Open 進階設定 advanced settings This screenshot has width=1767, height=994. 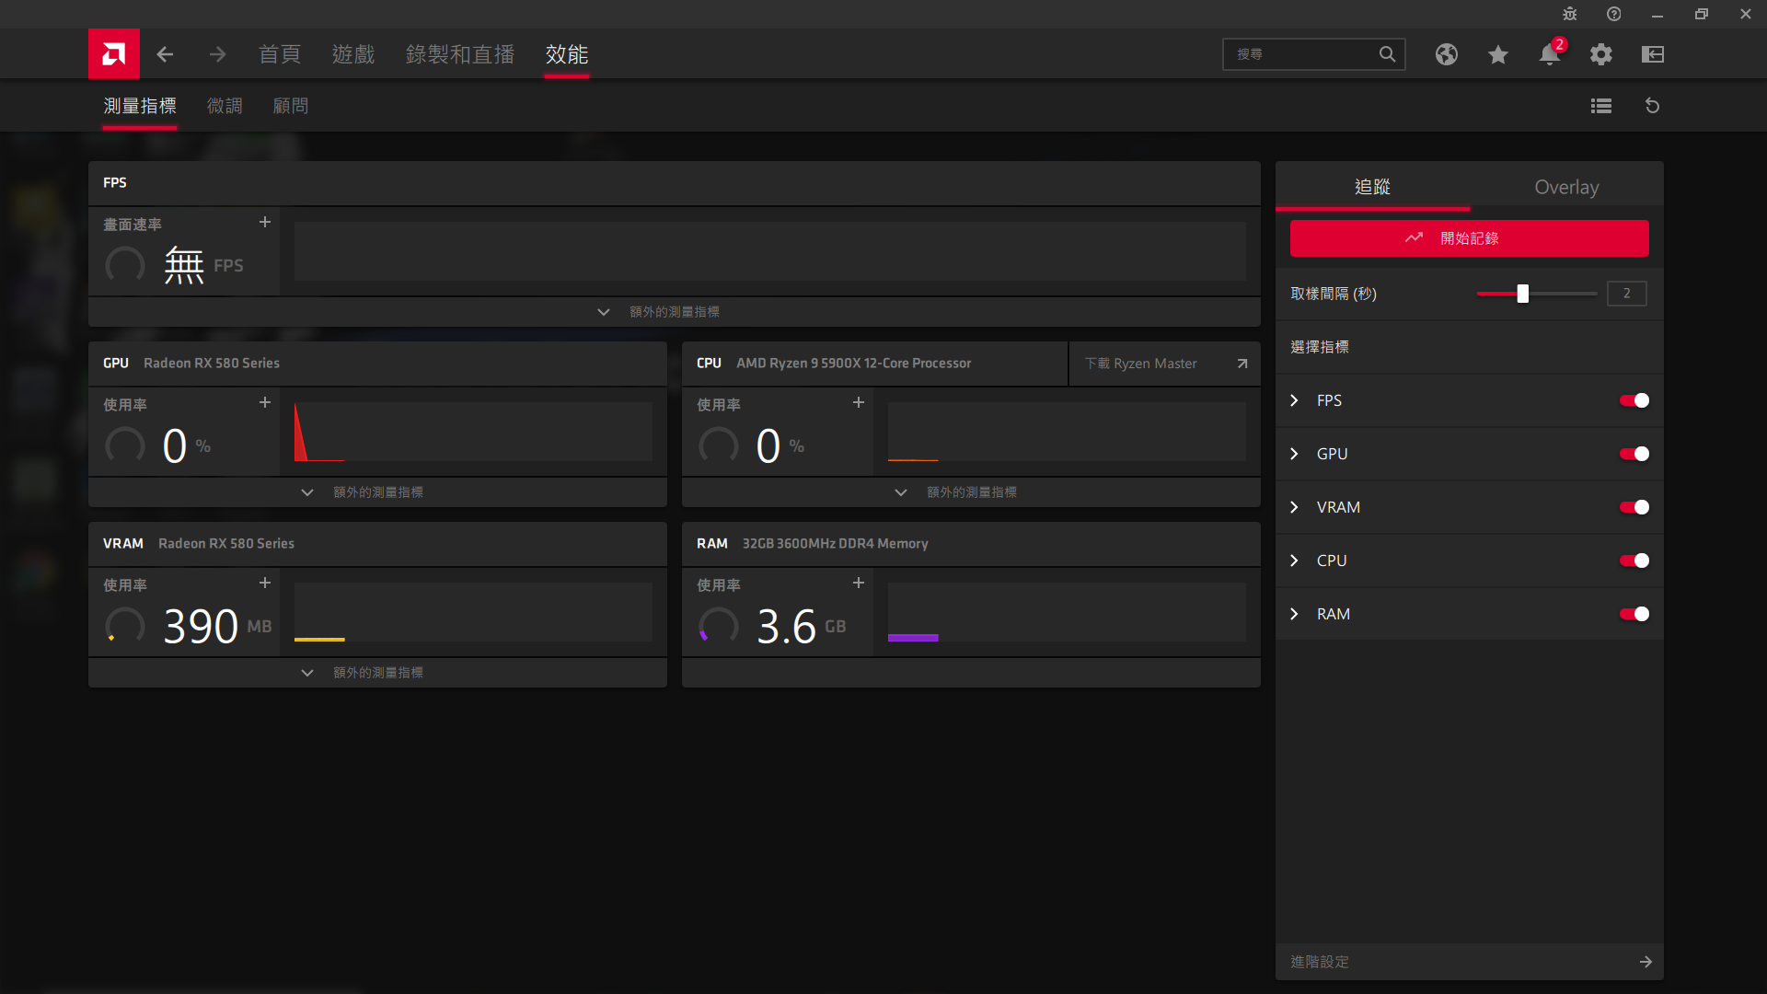pyautogui.click(x=1470, y=962)
